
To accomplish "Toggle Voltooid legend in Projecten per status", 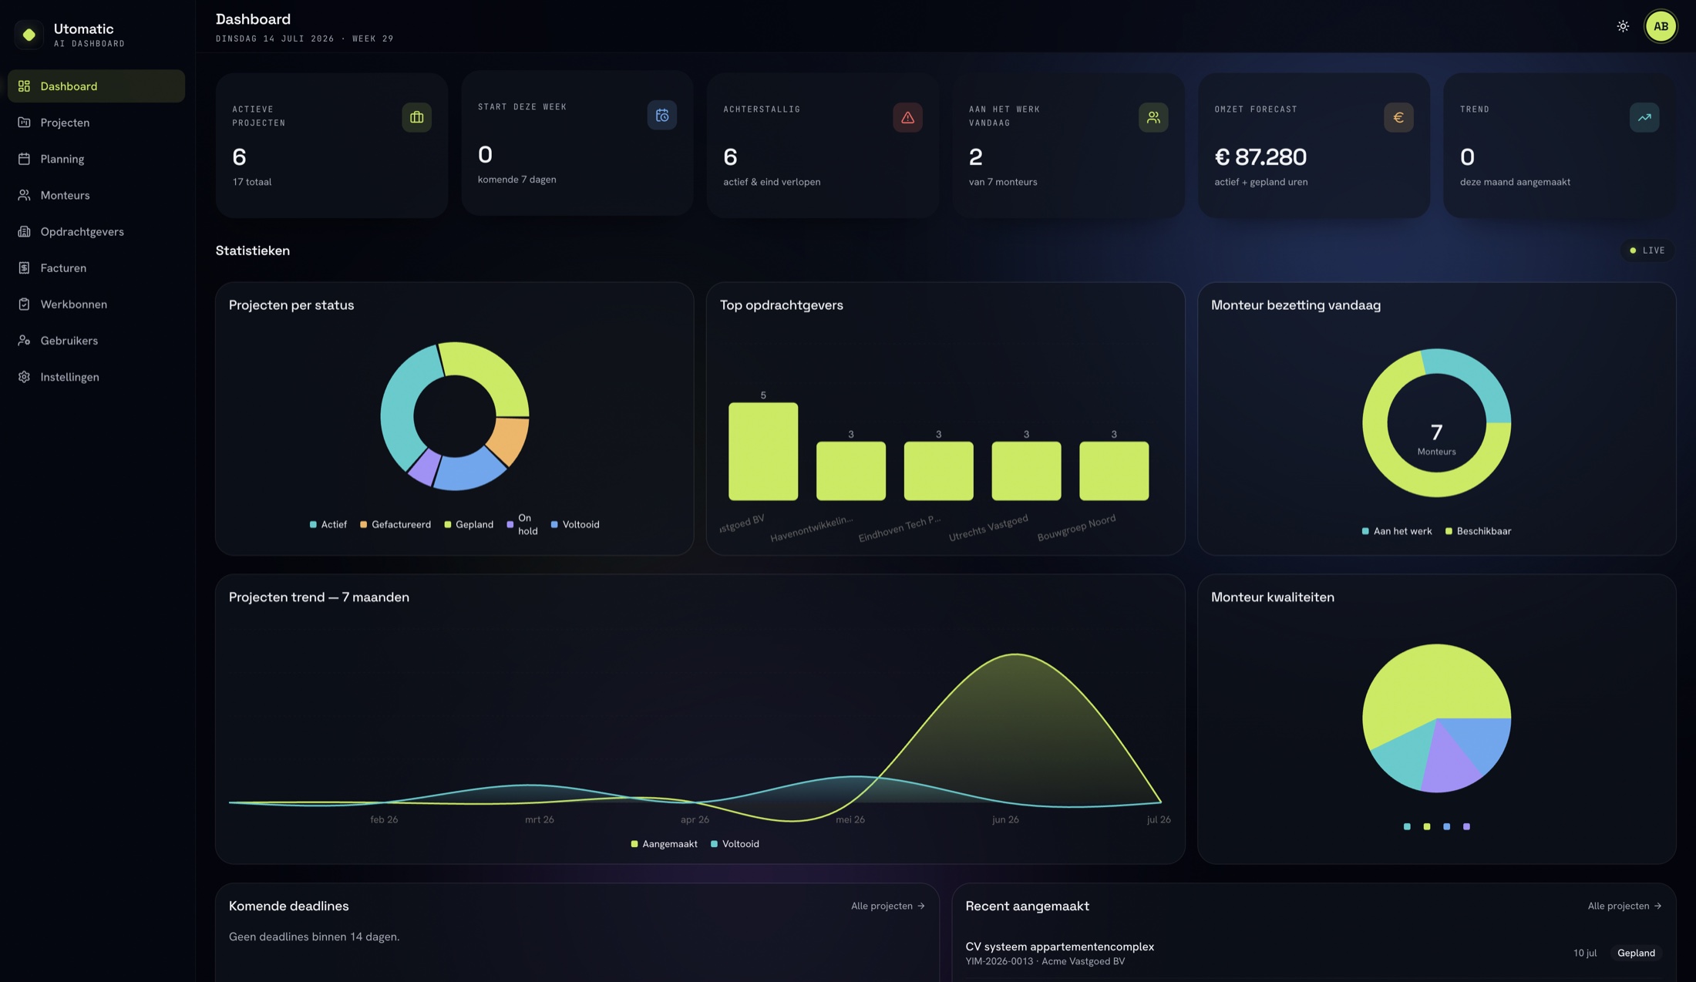I will point(575,524).
